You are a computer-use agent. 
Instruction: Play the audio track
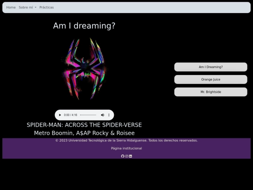[60, 115]
